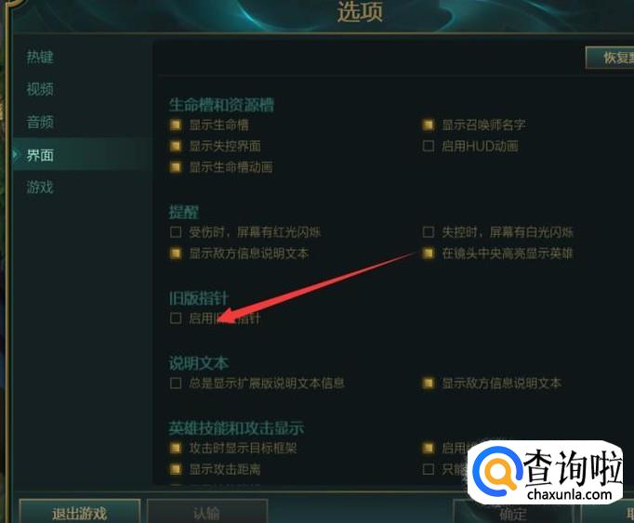Open the 热键 settings tab
Screen dimensions: 634x523
[x=40, y=57]
